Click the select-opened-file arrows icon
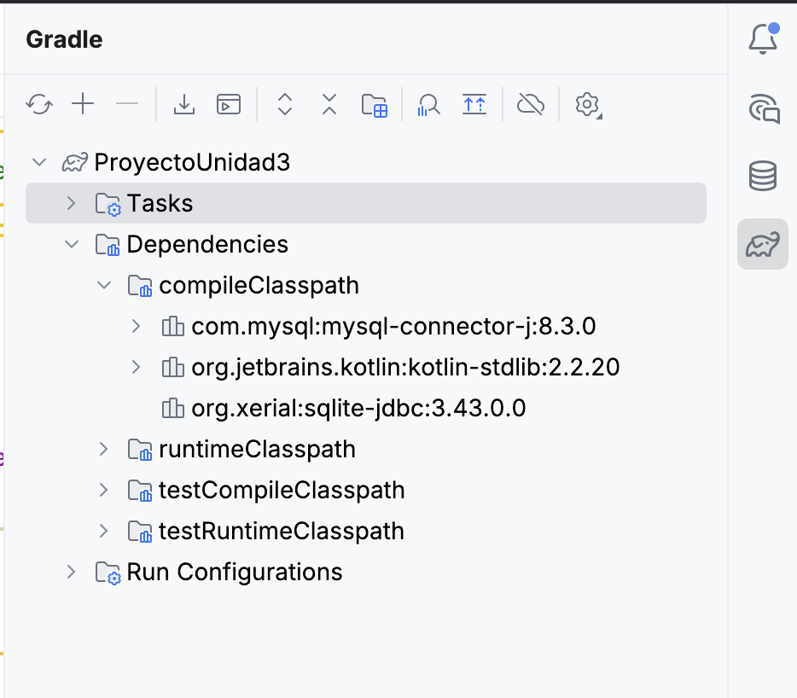This screenshot has height=698, width=797. click(x=474, y=105)
